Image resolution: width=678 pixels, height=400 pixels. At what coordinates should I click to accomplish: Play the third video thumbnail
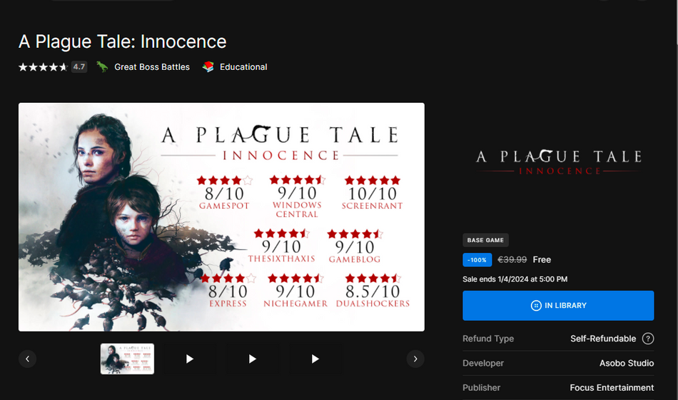coord(315,359)
